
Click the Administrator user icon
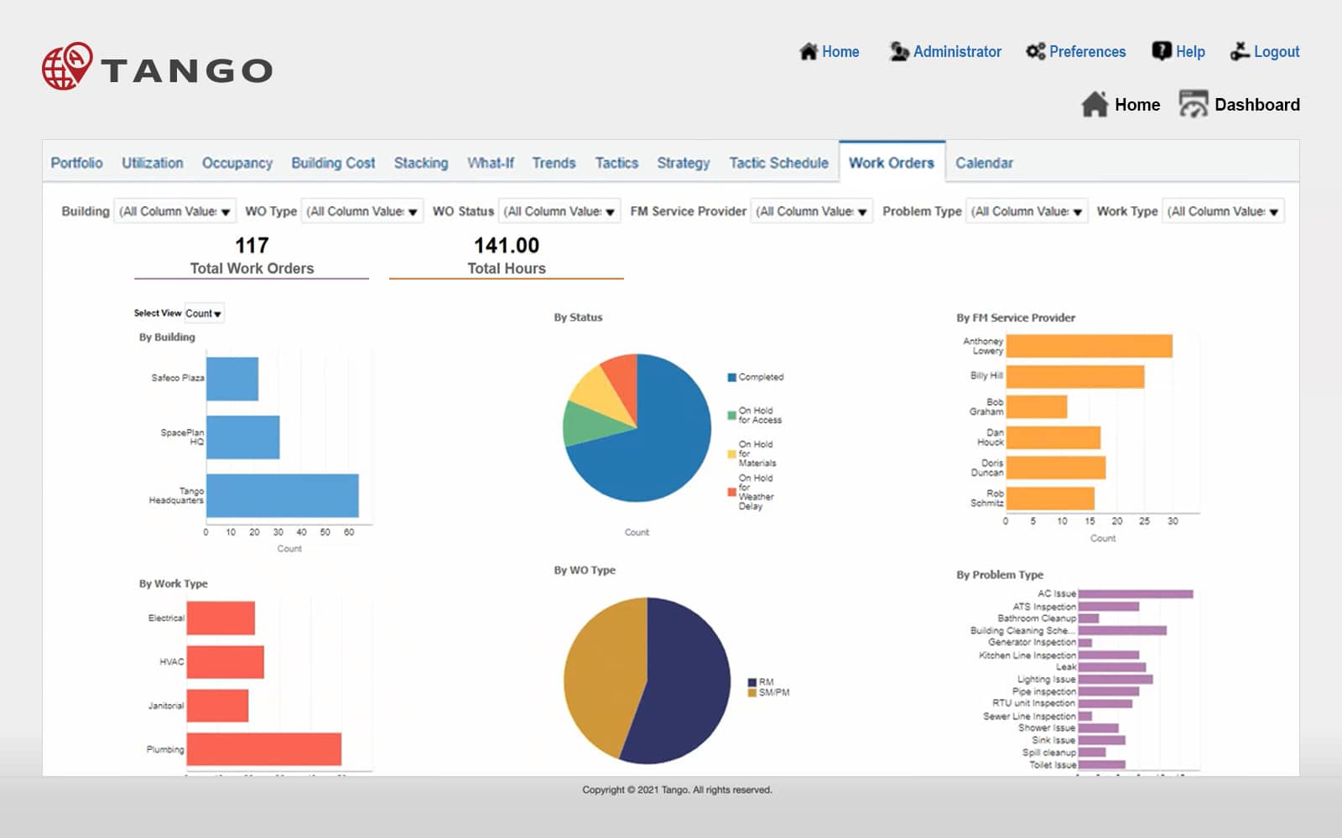pyautogui.click(x=899, y=52)
